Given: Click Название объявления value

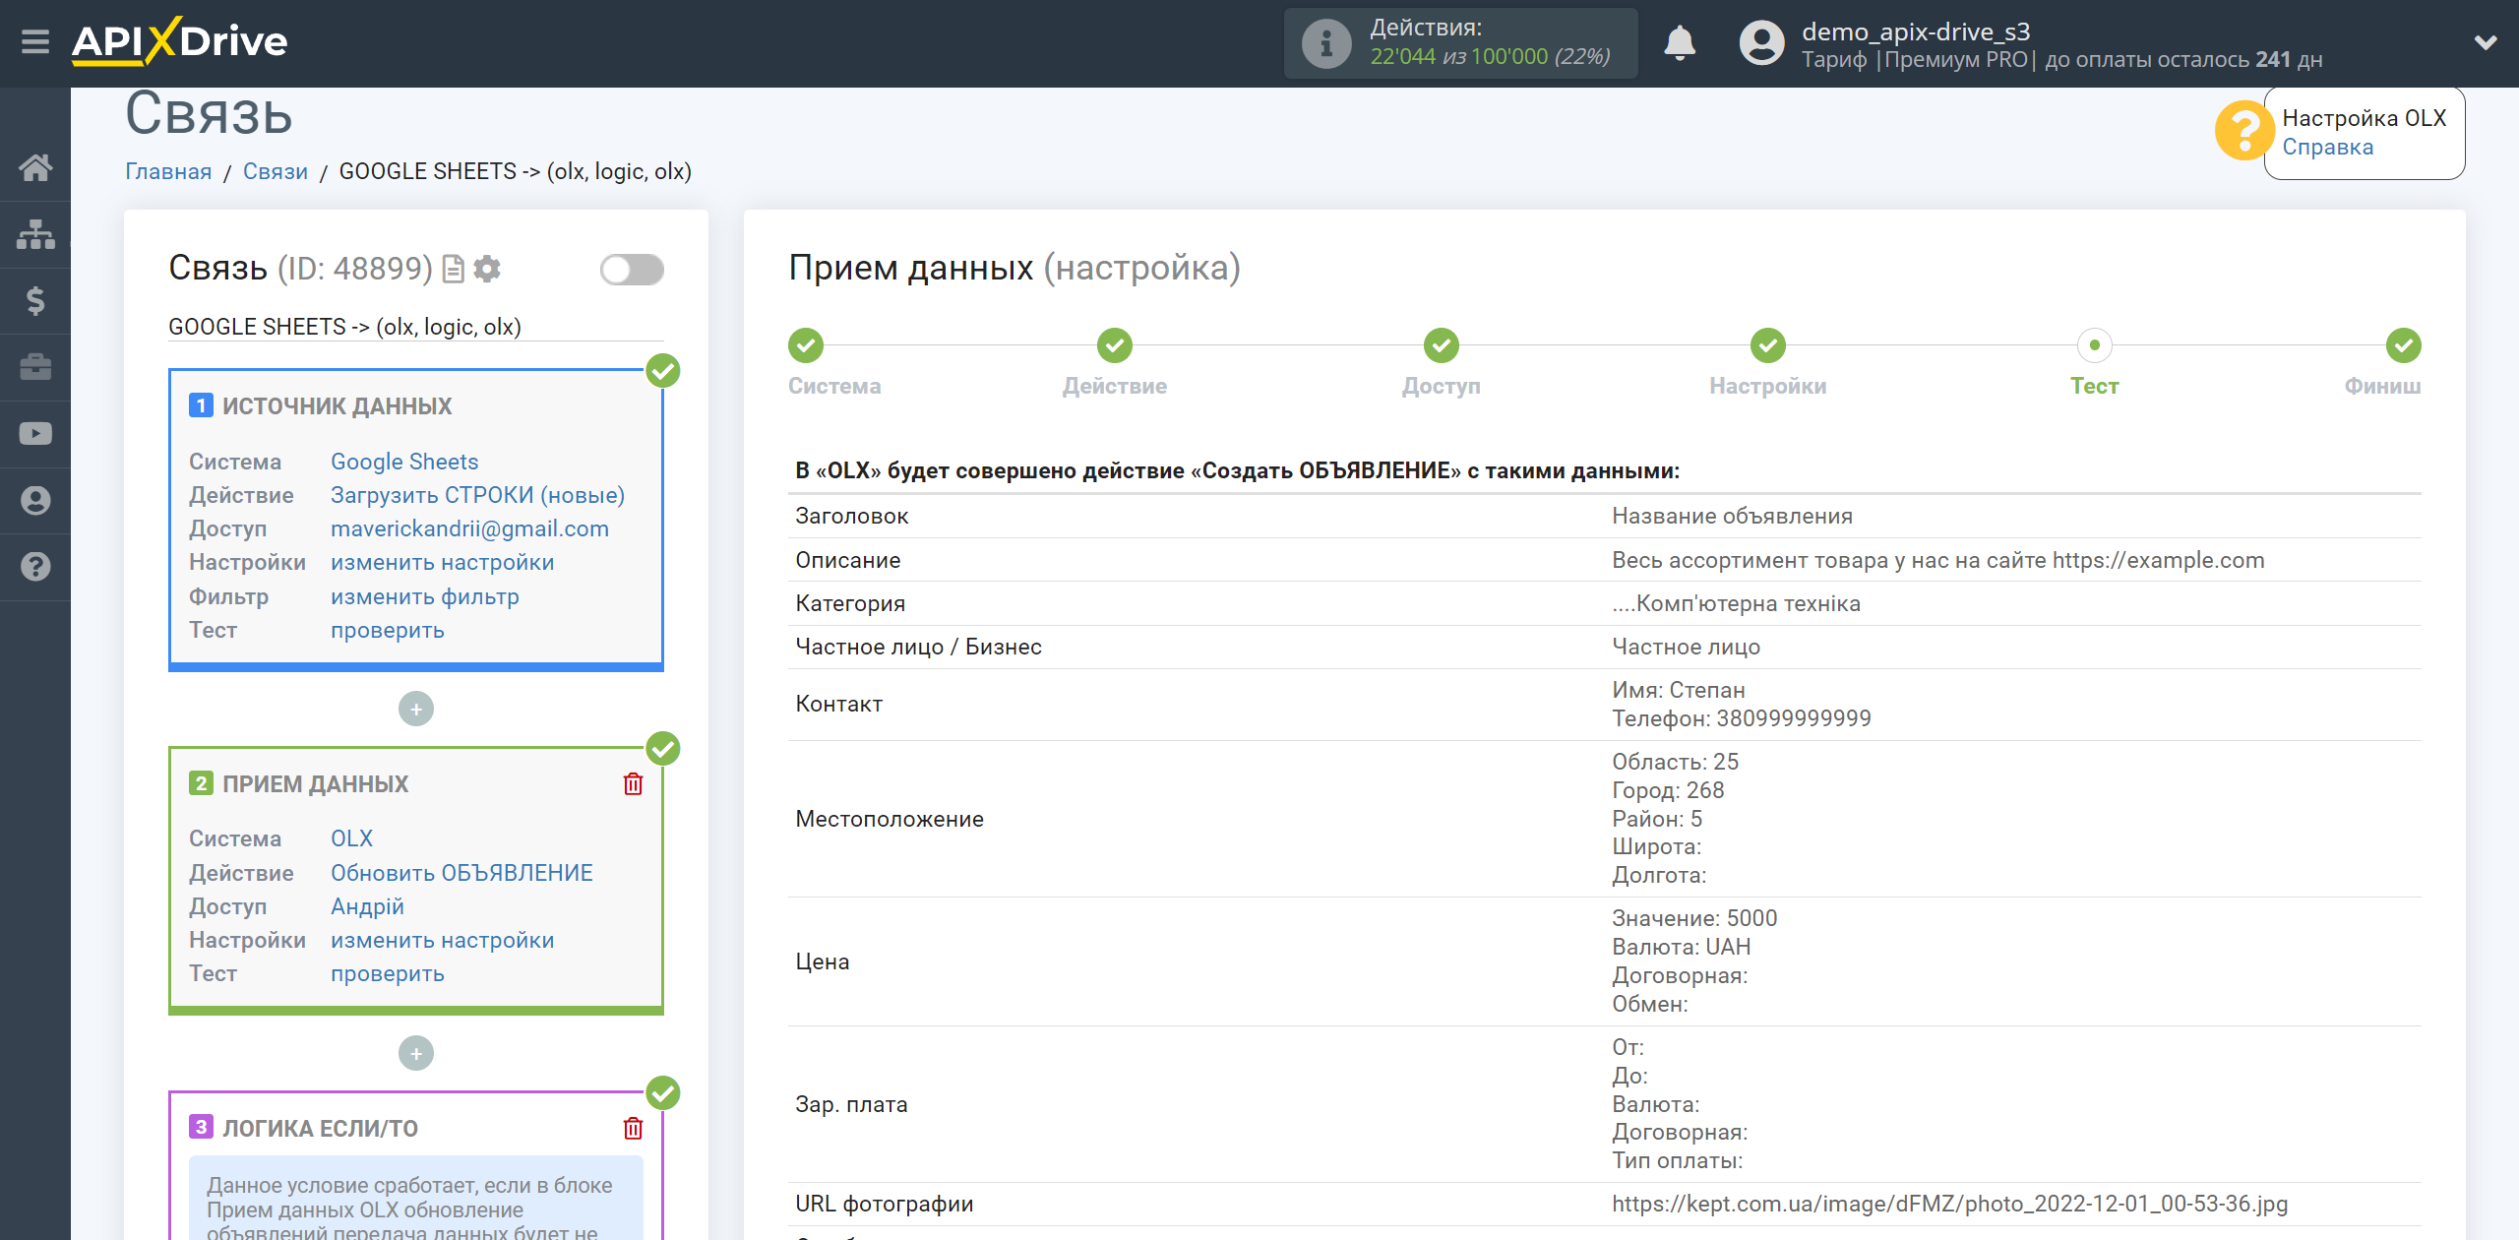Looking at the screenshot, I should [1732, 516].
